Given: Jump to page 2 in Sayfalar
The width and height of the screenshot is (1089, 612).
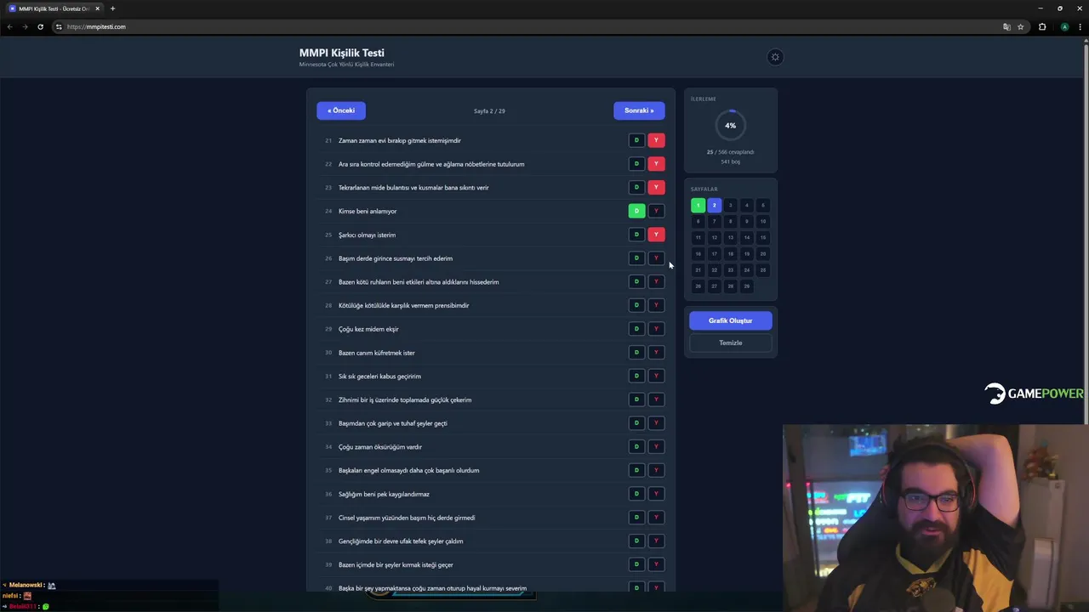Looking at the screenshot, I should (714, 205).
